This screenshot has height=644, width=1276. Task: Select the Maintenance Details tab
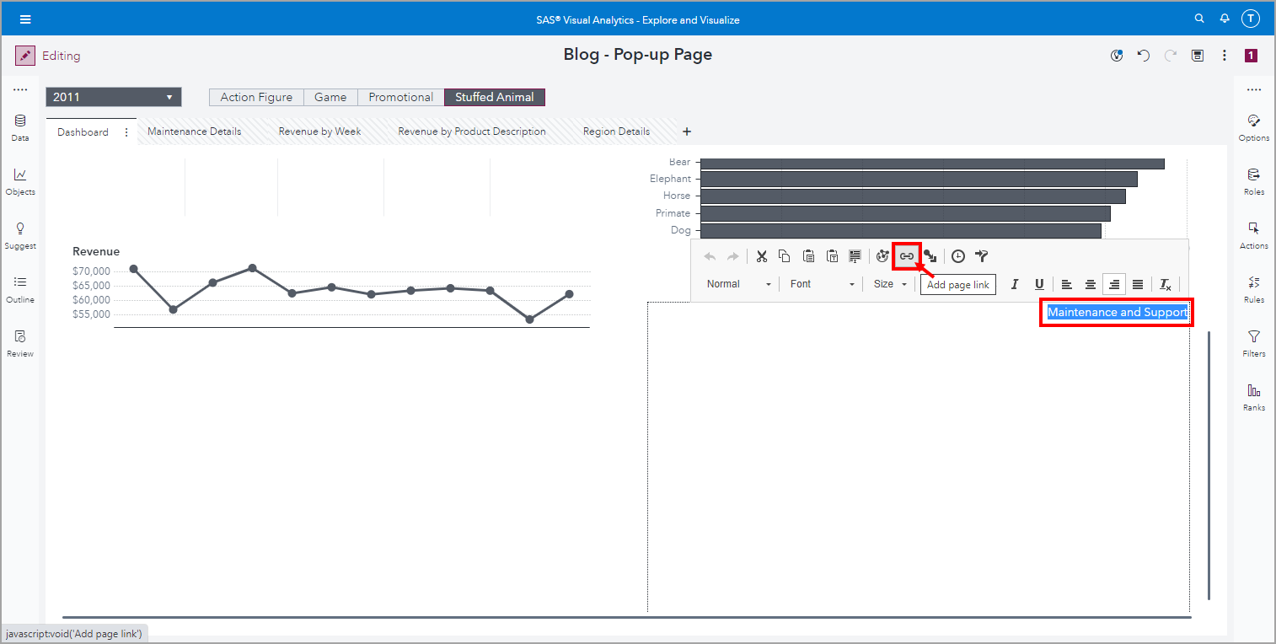pos(194,131)
